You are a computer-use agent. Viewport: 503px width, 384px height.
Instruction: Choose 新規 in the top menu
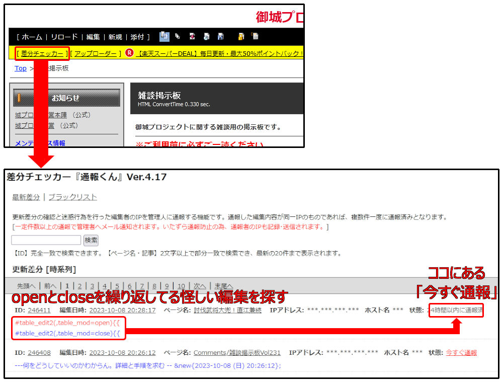[x=115, y=37]
